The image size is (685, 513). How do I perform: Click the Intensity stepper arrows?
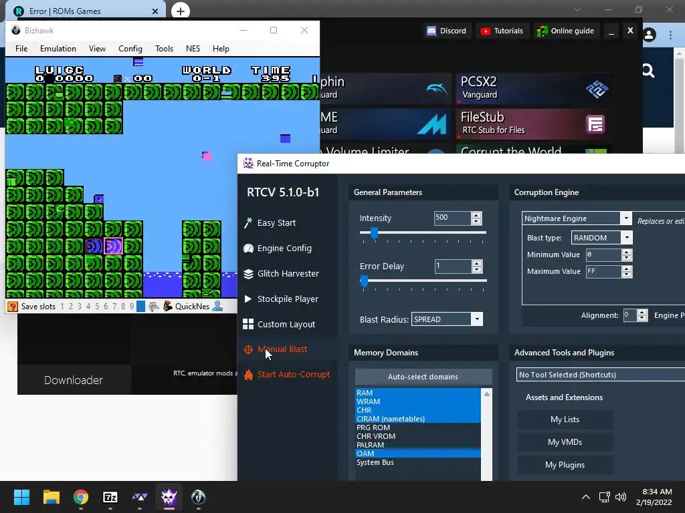click(x=476, y=218)
